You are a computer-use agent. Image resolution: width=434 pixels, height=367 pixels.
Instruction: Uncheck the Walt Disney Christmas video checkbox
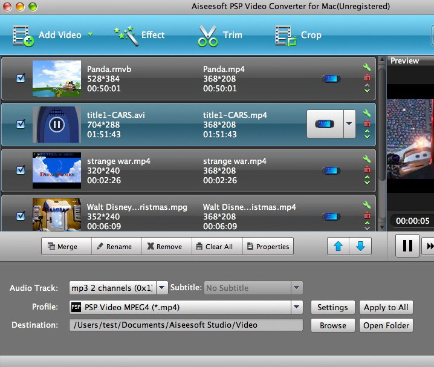[x=21, y=216]
